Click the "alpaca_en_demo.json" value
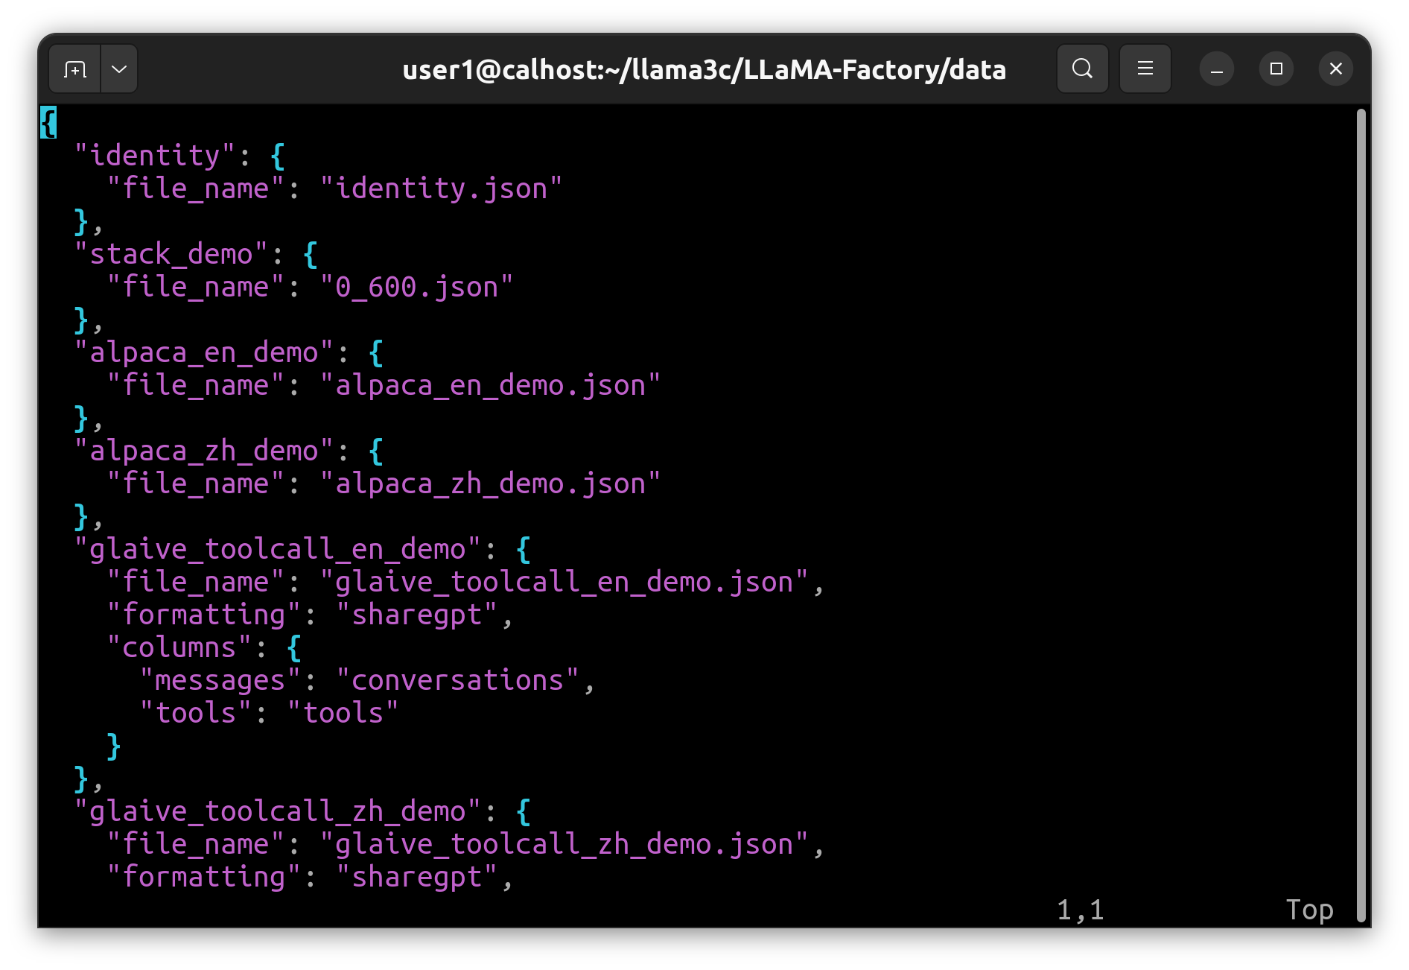This screenshot has width=1409, height=970. [x=490, y=385]
